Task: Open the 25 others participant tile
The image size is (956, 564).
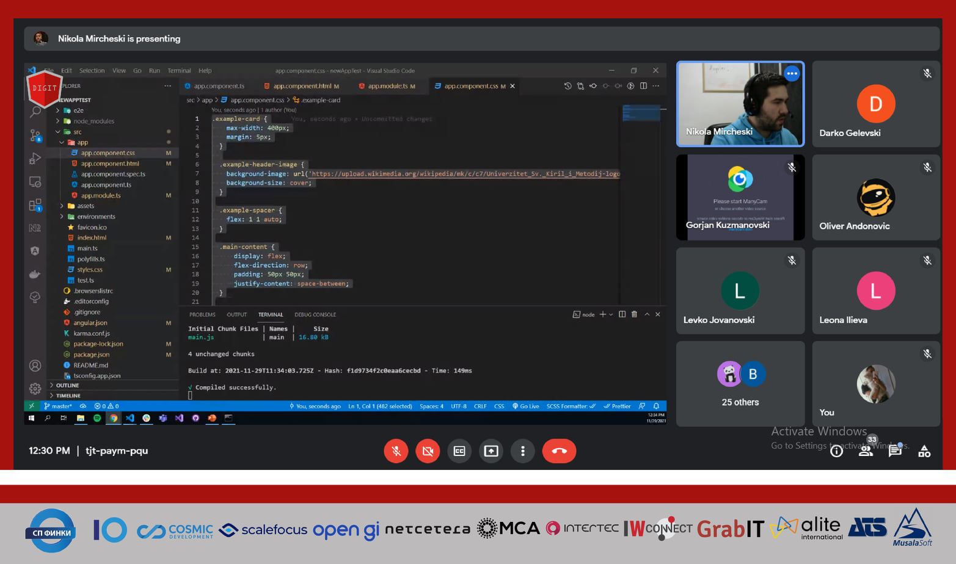Action: point(740,383)
